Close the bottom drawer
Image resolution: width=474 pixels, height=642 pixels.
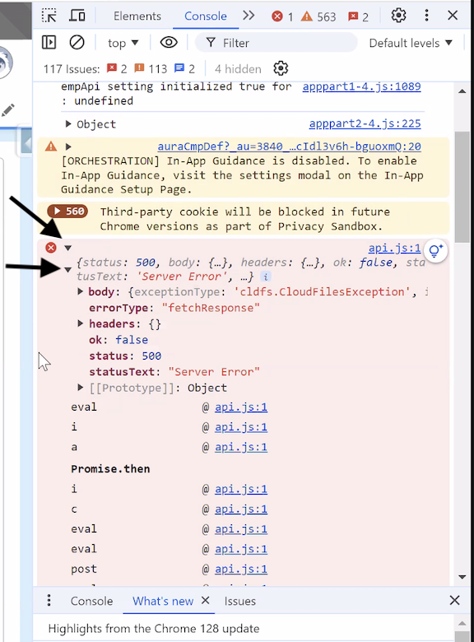point(454,600)
